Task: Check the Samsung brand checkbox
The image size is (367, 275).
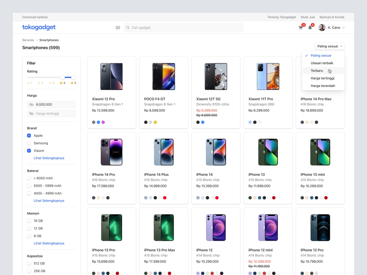Action: pyautogui.click(x=29, y=143)
